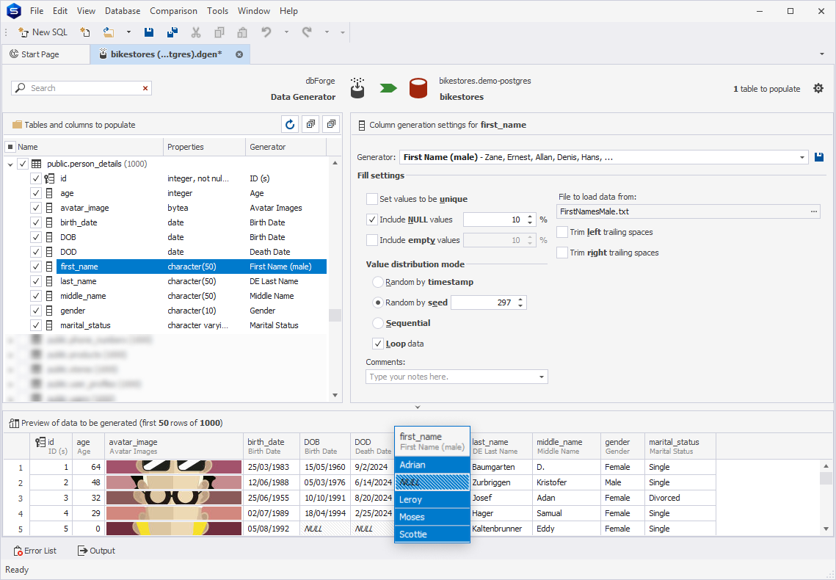Click the Save All icon in the toolbar

[x=172, y=32]
